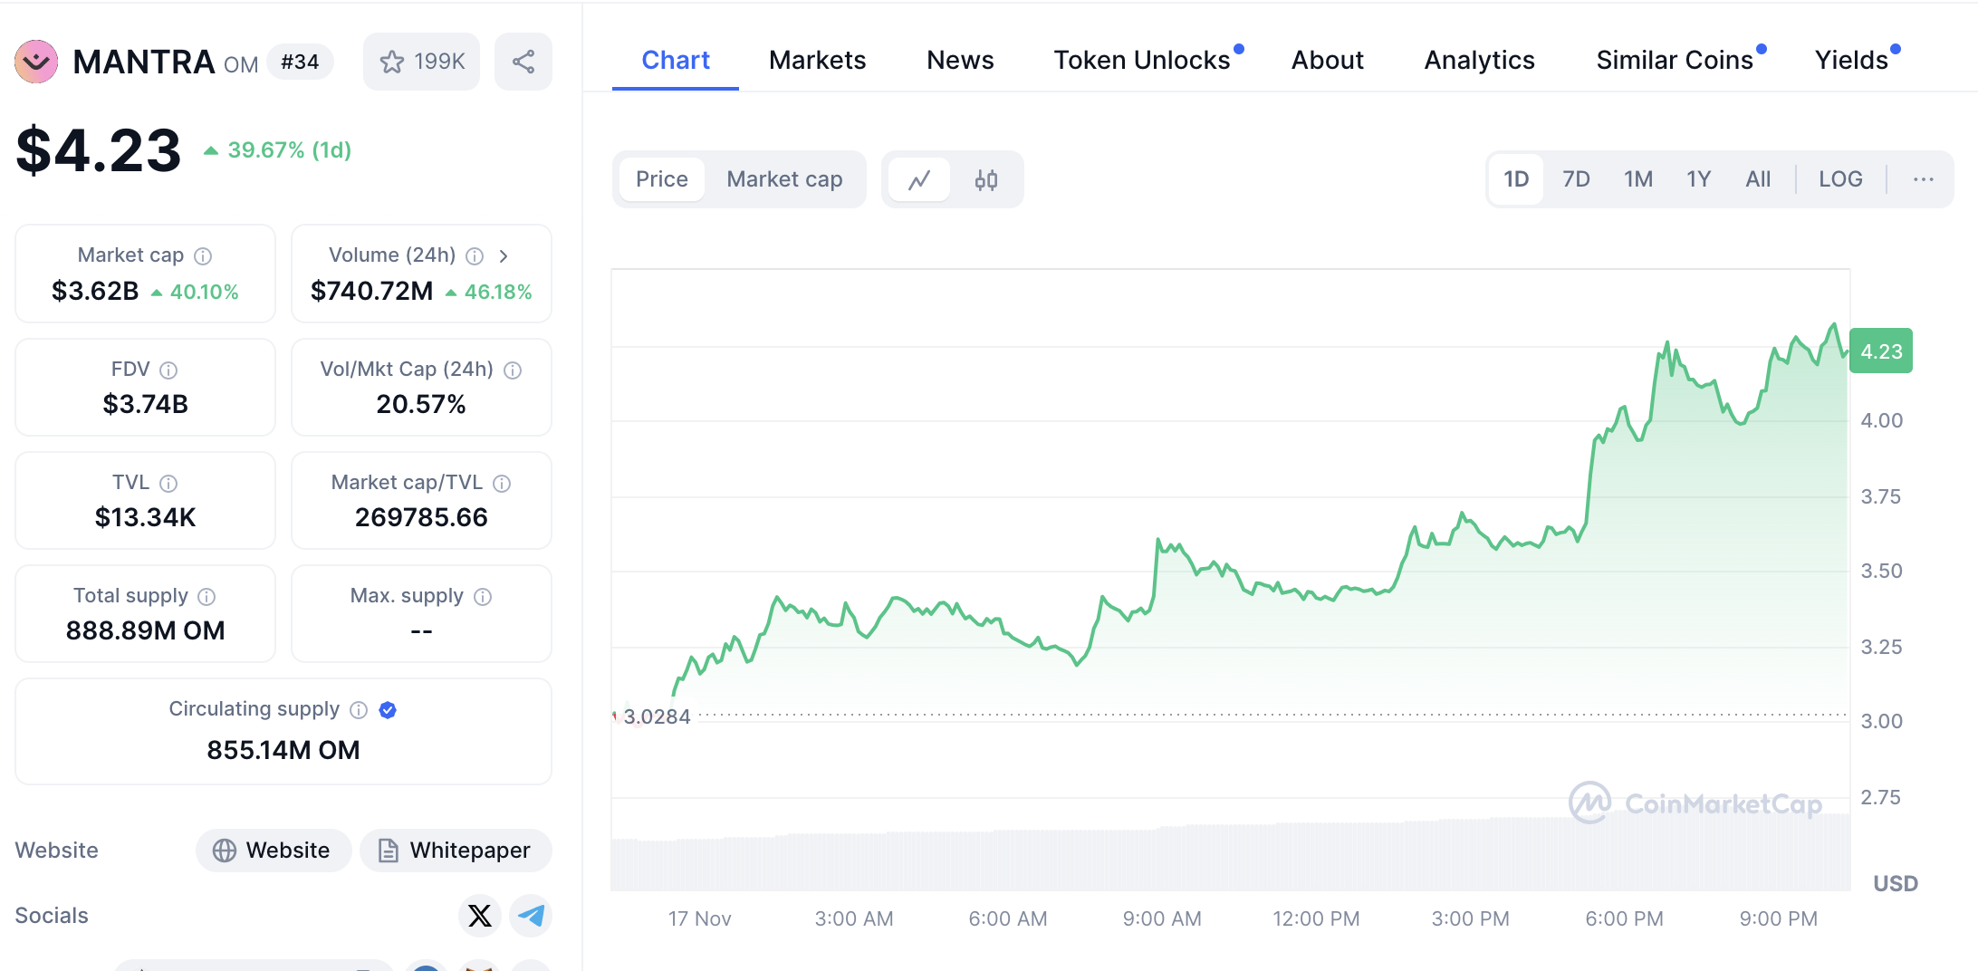Select 1Y time range

tap(1698, 179)
